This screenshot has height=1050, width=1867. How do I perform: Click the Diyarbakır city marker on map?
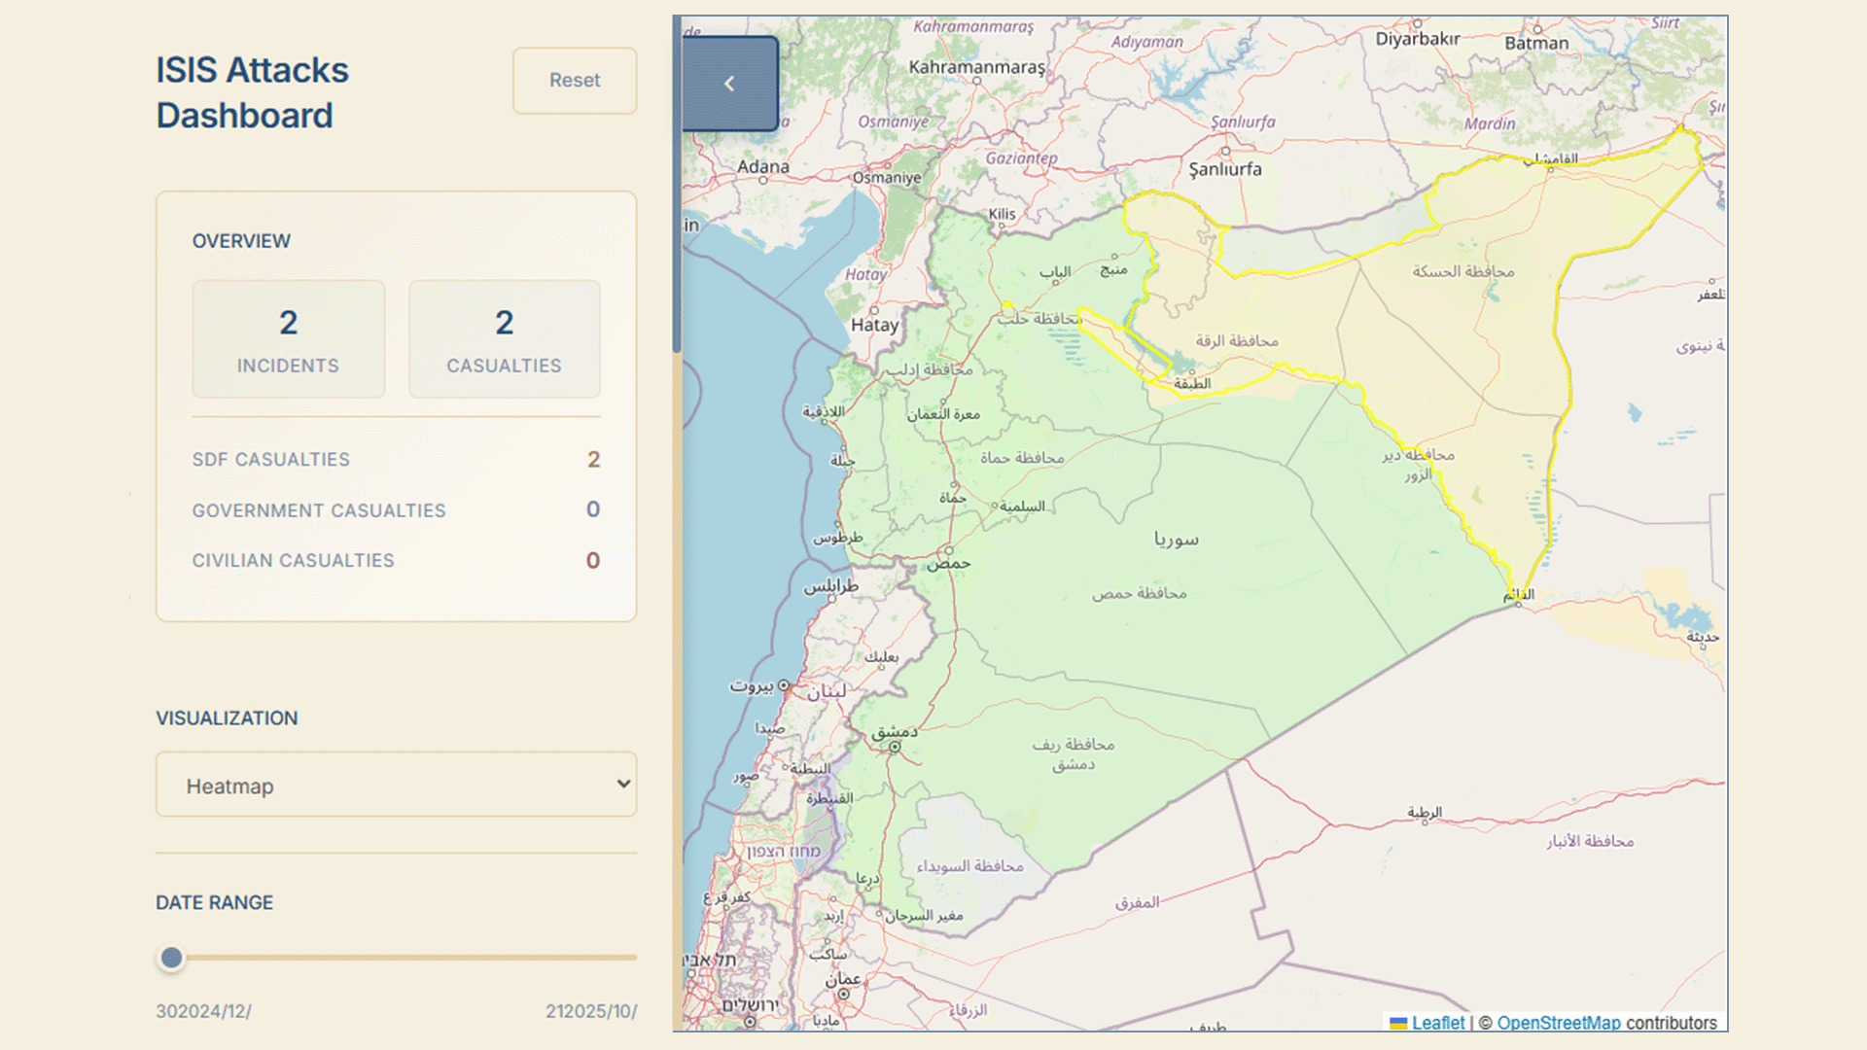coord(1417,23)
